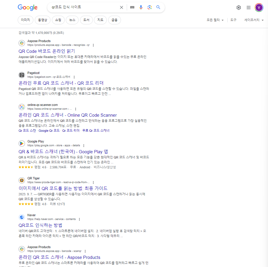Open QR & 바코드 스캐너 Google Play 앱 result
This screenshot has width=268, height=267.
[x=63, y=152]
